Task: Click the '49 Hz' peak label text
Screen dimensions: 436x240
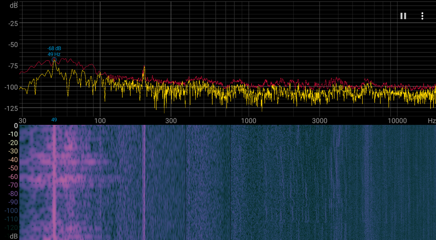Action: [x=54, y=54]
